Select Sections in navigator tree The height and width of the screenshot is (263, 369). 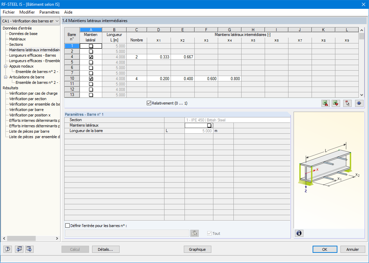pyautogui.click(x=16, y=44)
